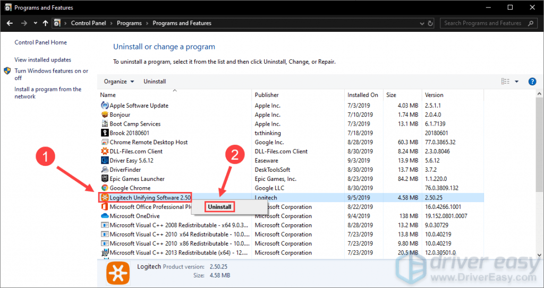Choose Uninstall from the context menu
544x288 pixels.
tap(220, 207)
